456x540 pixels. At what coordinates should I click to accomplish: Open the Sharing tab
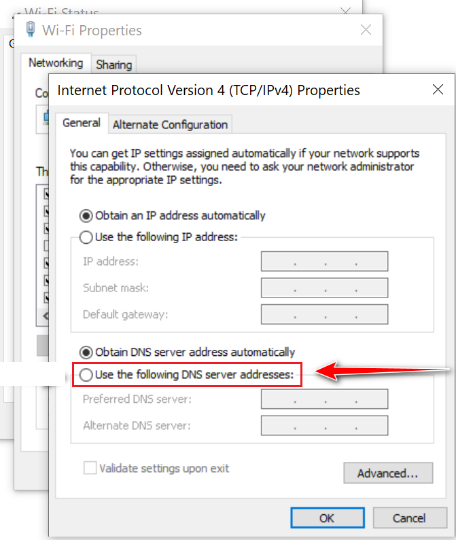[113, 65]
